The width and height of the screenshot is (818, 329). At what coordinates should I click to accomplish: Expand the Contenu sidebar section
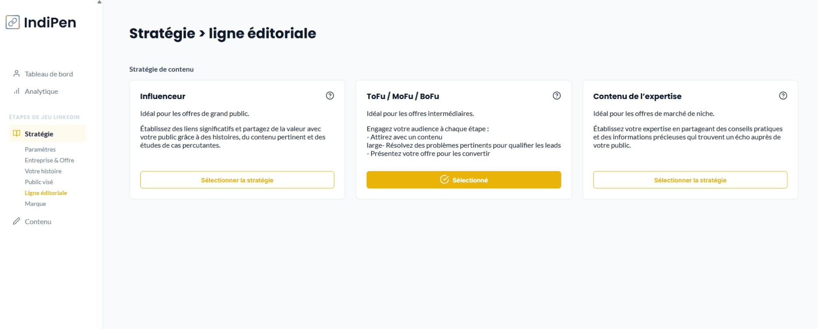pyautogui.click(x=38, y=222)
